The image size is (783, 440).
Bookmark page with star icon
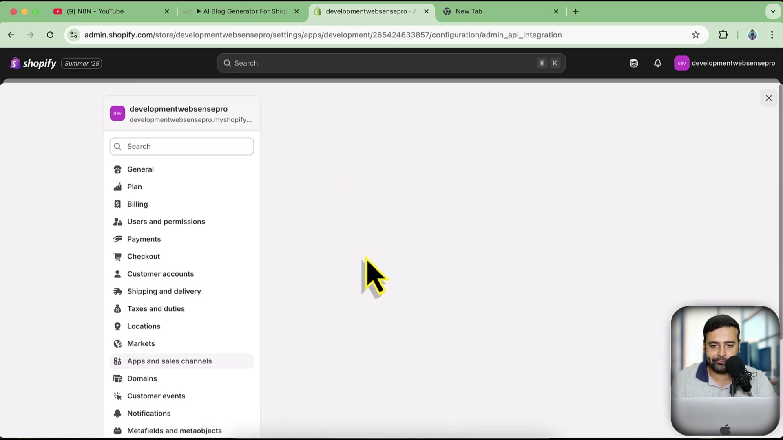696,35
